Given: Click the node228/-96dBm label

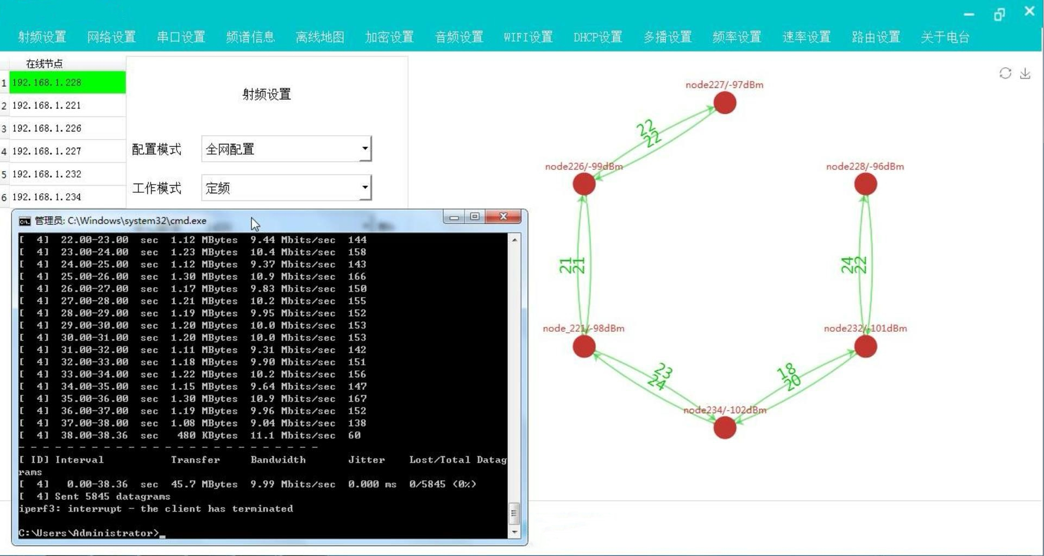Looking at the screenshot, I should (x=865, y=167).
